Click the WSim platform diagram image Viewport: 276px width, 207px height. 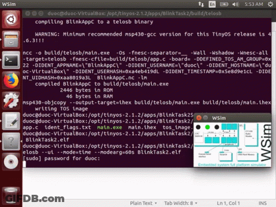[x=232, y=145]
